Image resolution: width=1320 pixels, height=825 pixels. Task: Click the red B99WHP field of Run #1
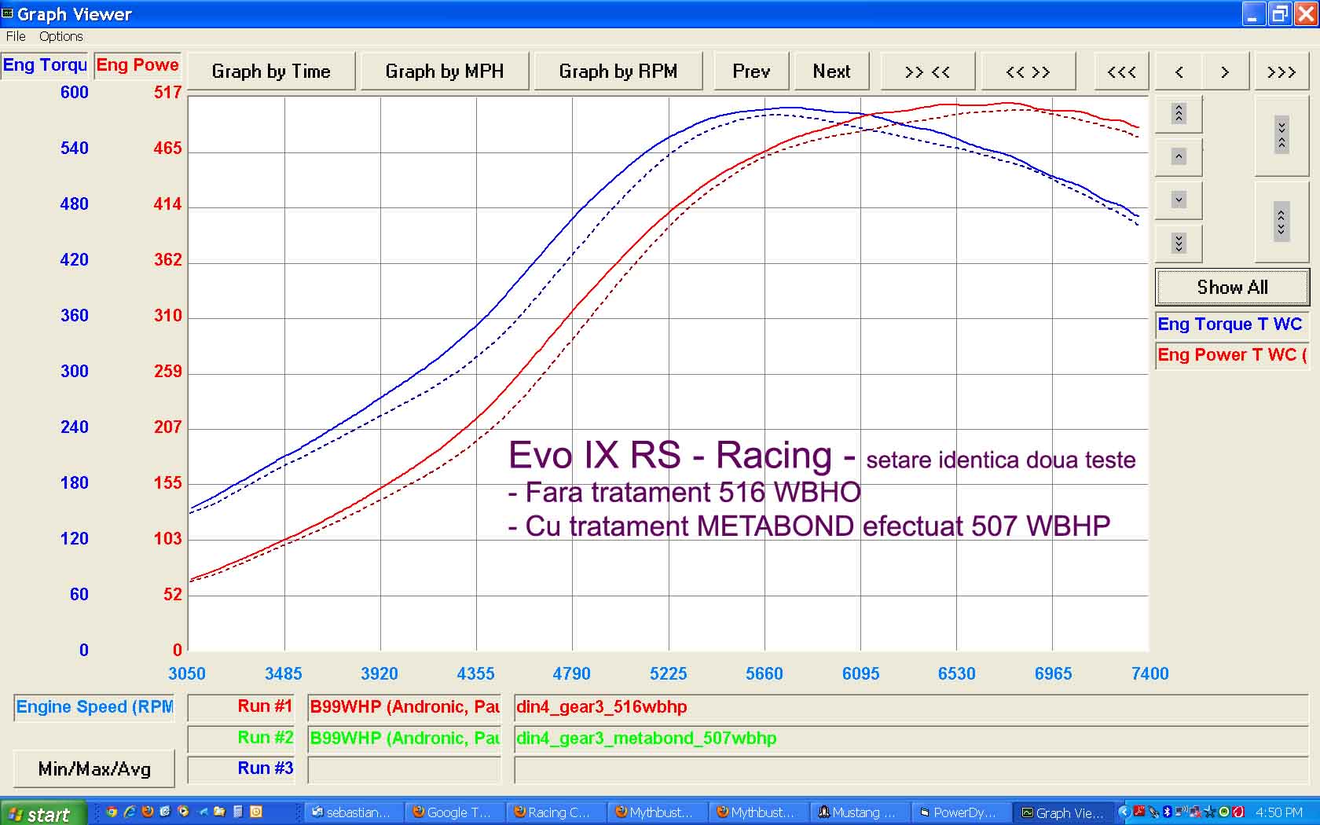click(405, 707)
